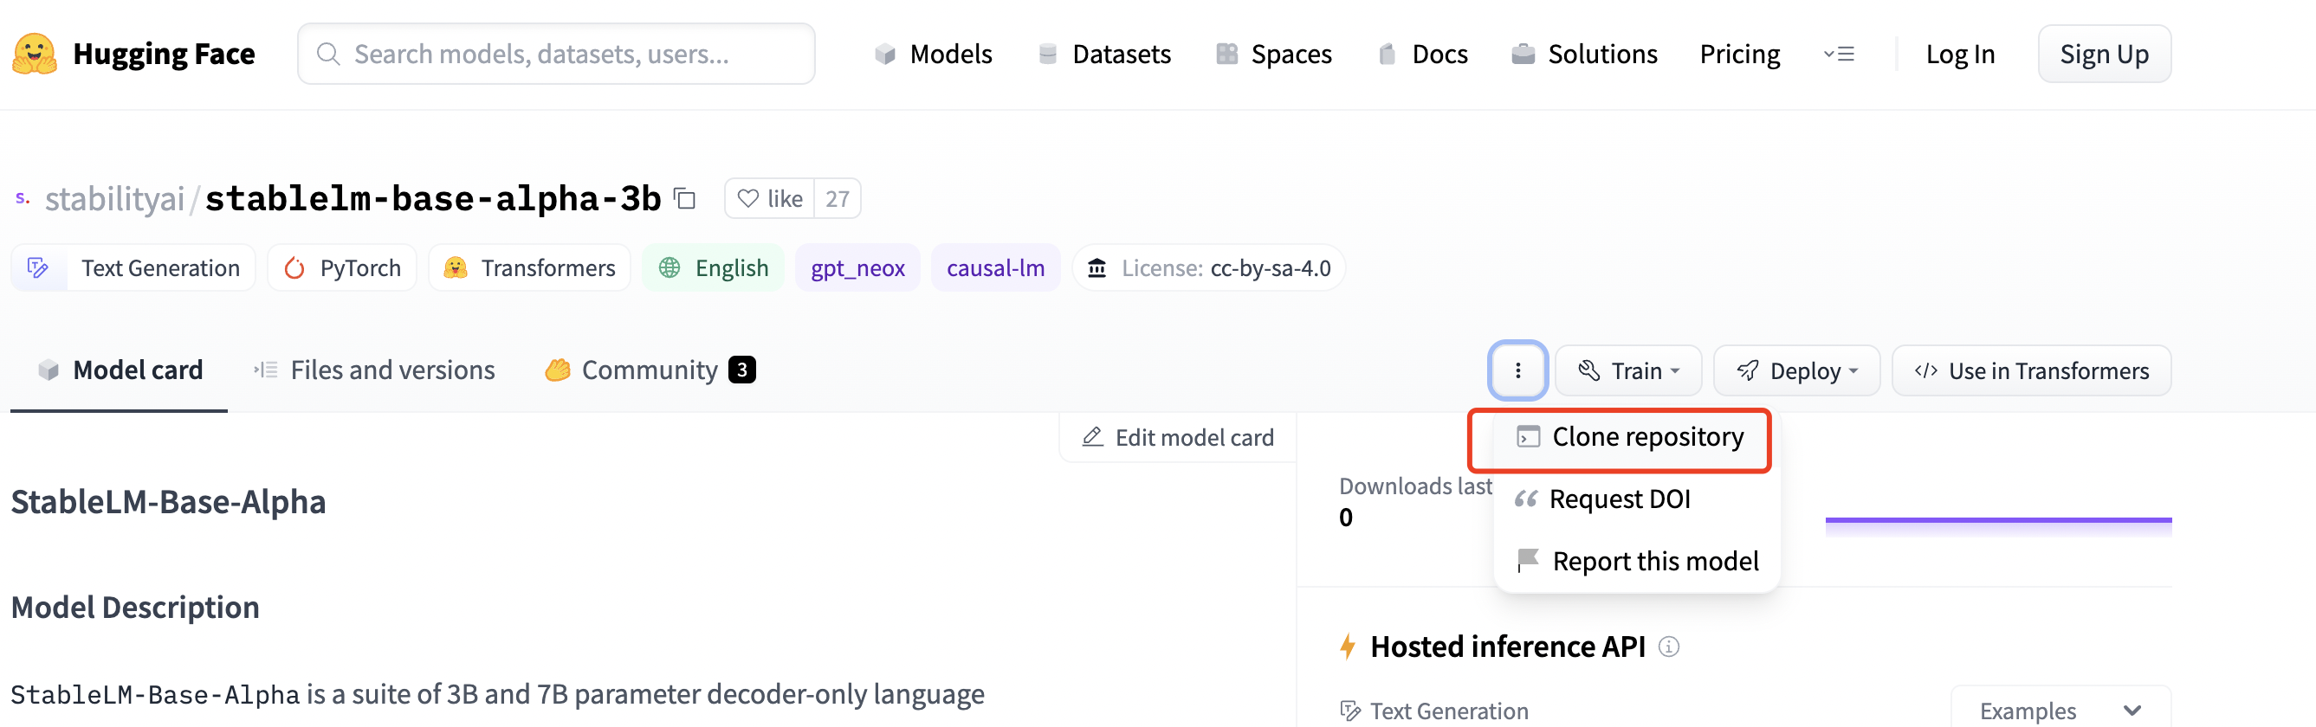Click the Hugging Face brand name
Screen dimensions: 2316x727
click(164, 54)
